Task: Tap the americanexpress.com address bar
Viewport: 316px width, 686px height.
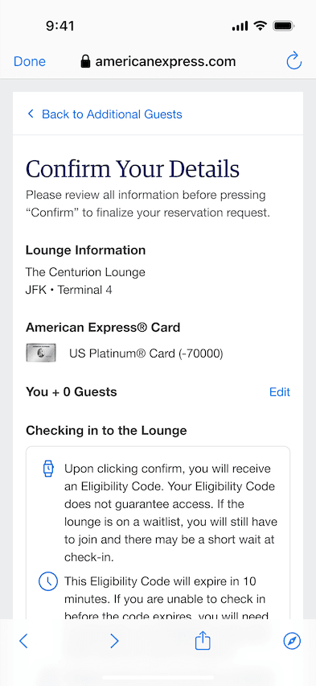Action: point(158,62)
